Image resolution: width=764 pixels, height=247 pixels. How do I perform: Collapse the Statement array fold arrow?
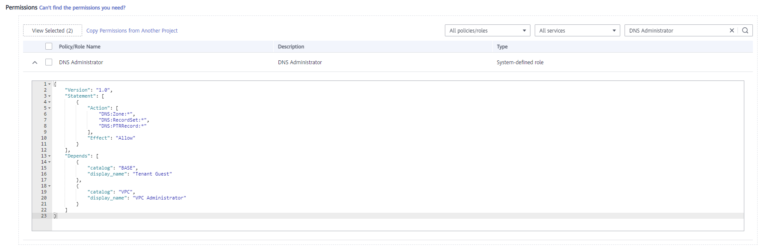coord(49,96)
